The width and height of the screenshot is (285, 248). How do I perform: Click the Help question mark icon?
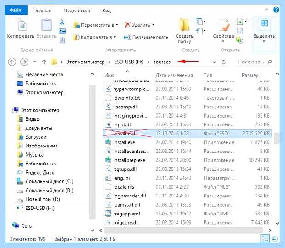tap(276, 10)
